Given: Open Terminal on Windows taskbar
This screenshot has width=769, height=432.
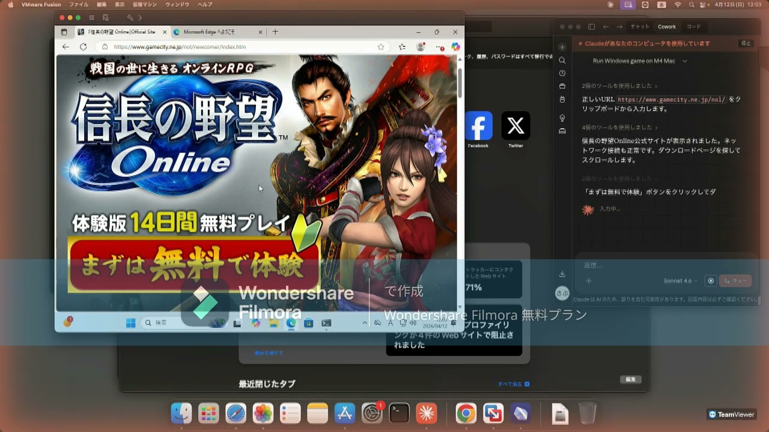Looking at the screenshot, I should tap(326, 323).
